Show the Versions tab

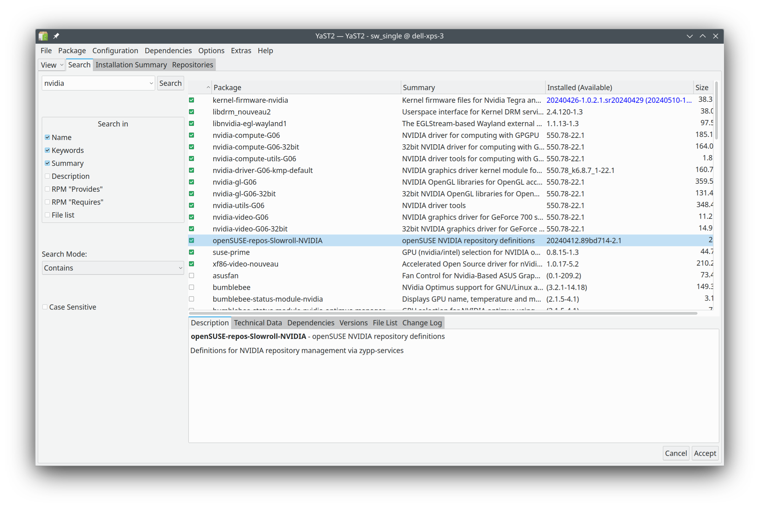coord(353,323)
